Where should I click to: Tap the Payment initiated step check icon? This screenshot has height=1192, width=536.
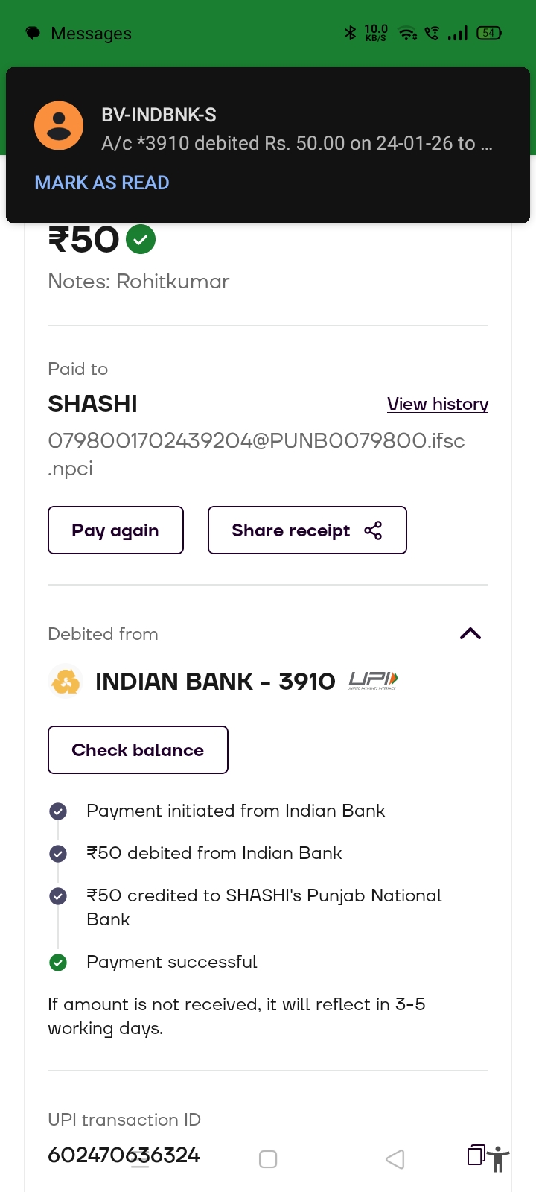58,811
